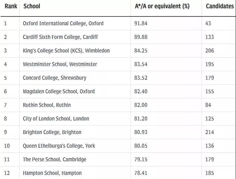Open City of London School, London

tap(56, 119)
